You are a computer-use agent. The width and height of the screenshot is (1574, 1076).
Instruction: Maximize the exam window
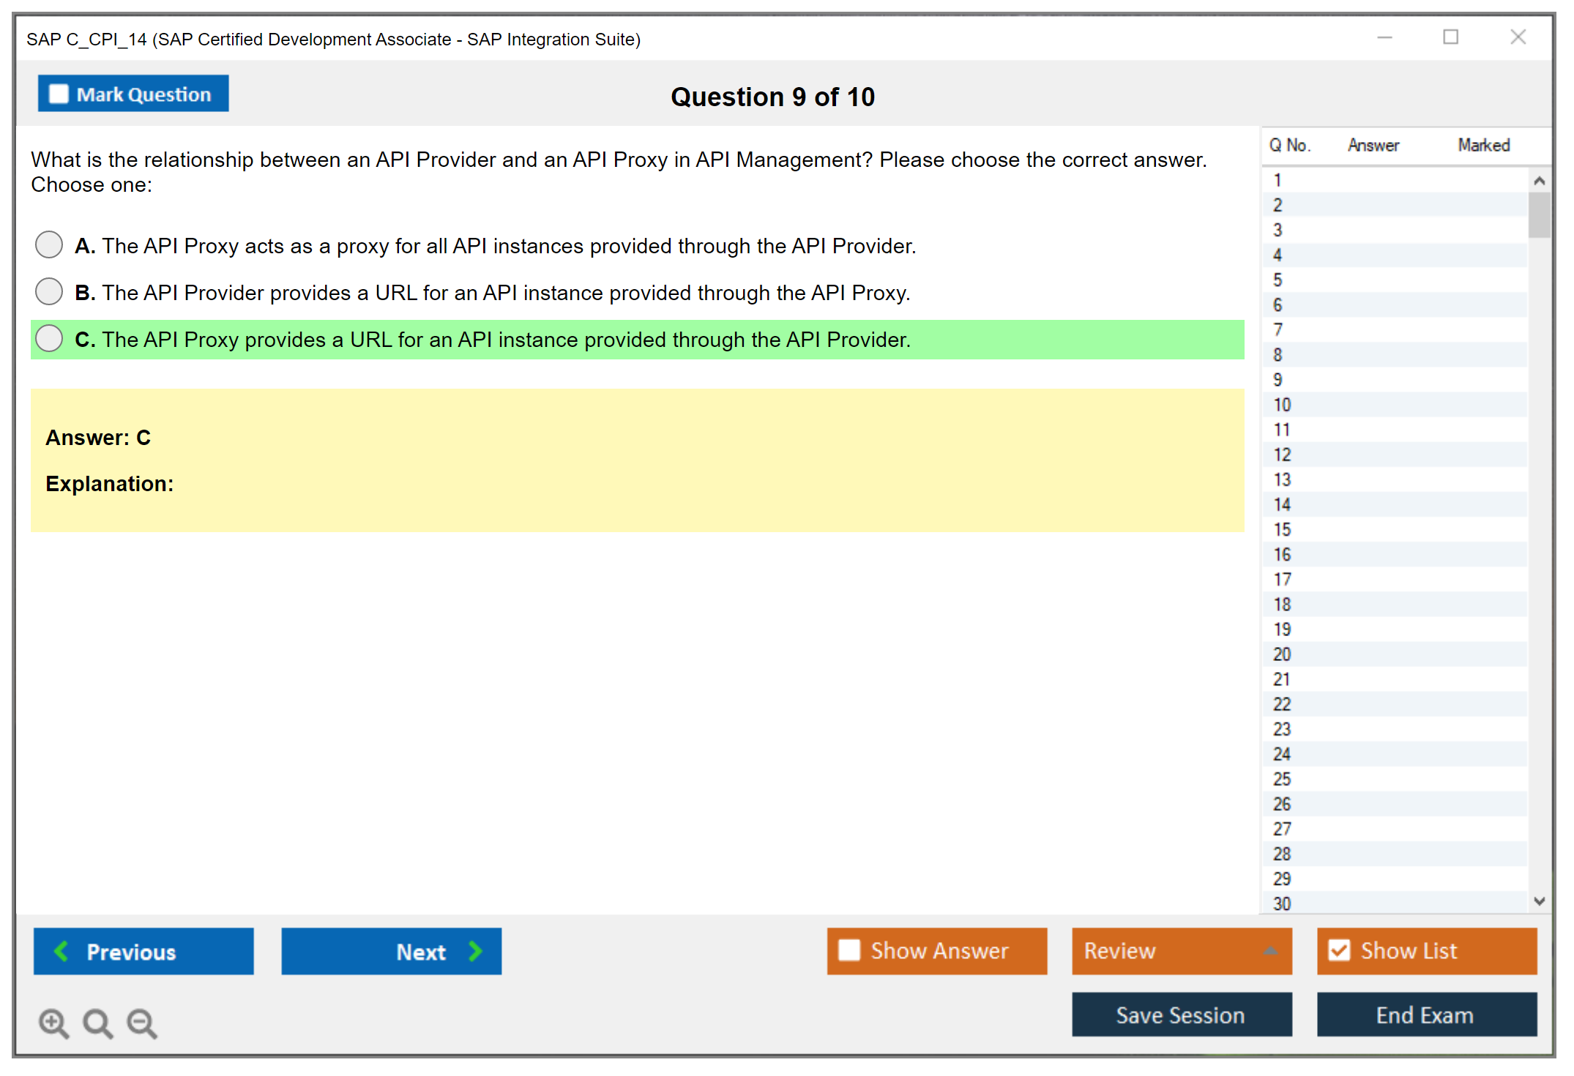click(1450, 37)
